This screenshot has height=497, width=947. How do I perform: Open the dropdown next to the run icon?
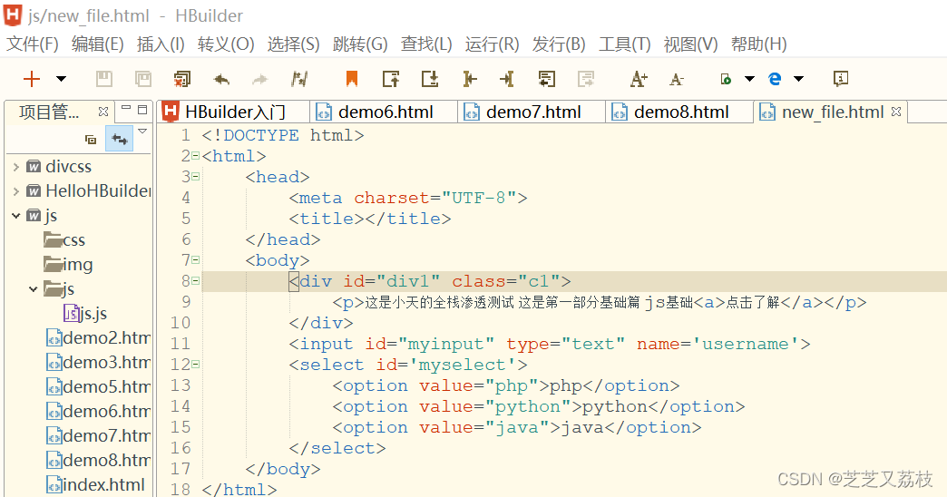[749, 79]
